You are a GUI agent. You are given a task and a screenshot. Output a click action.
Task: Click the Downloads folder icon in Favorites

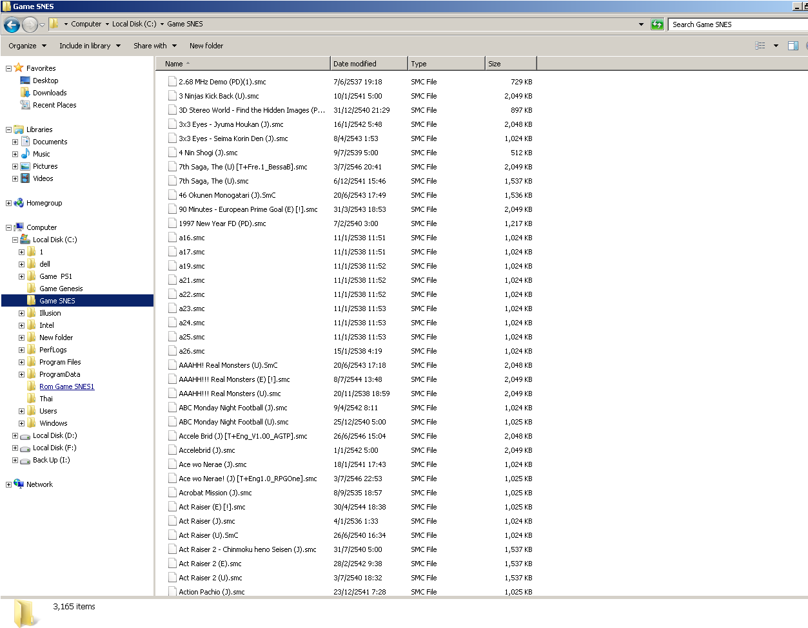pyautogui.click(x=25, y=93)
